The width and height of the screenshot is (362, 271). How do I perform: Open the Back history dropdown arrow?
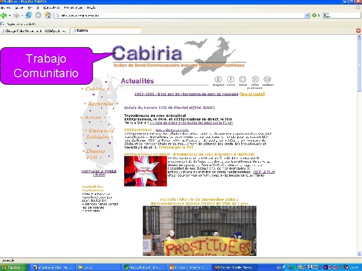click(x=10, y=16)
